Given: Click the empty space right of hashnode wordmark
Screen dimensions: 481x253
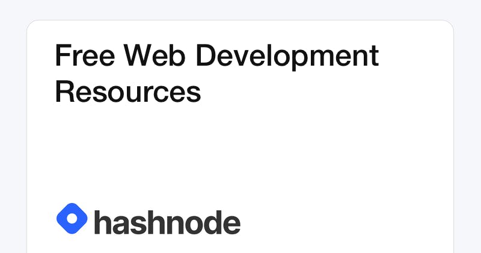Looking at the screenshot, I should (x=343, y=222).
